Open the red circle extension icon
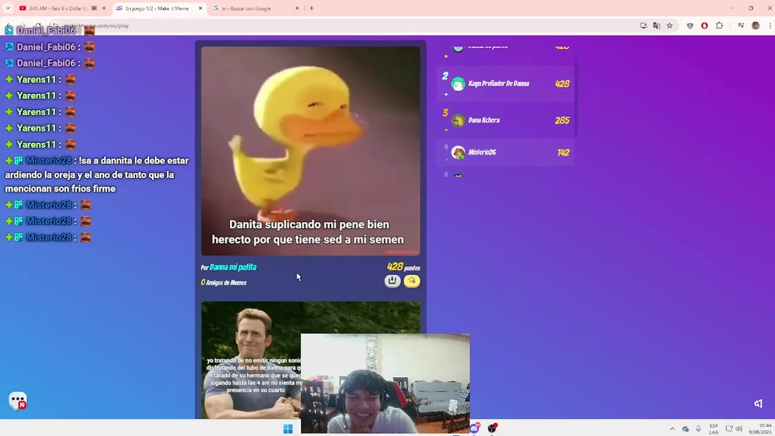 [x=704, y=25]
